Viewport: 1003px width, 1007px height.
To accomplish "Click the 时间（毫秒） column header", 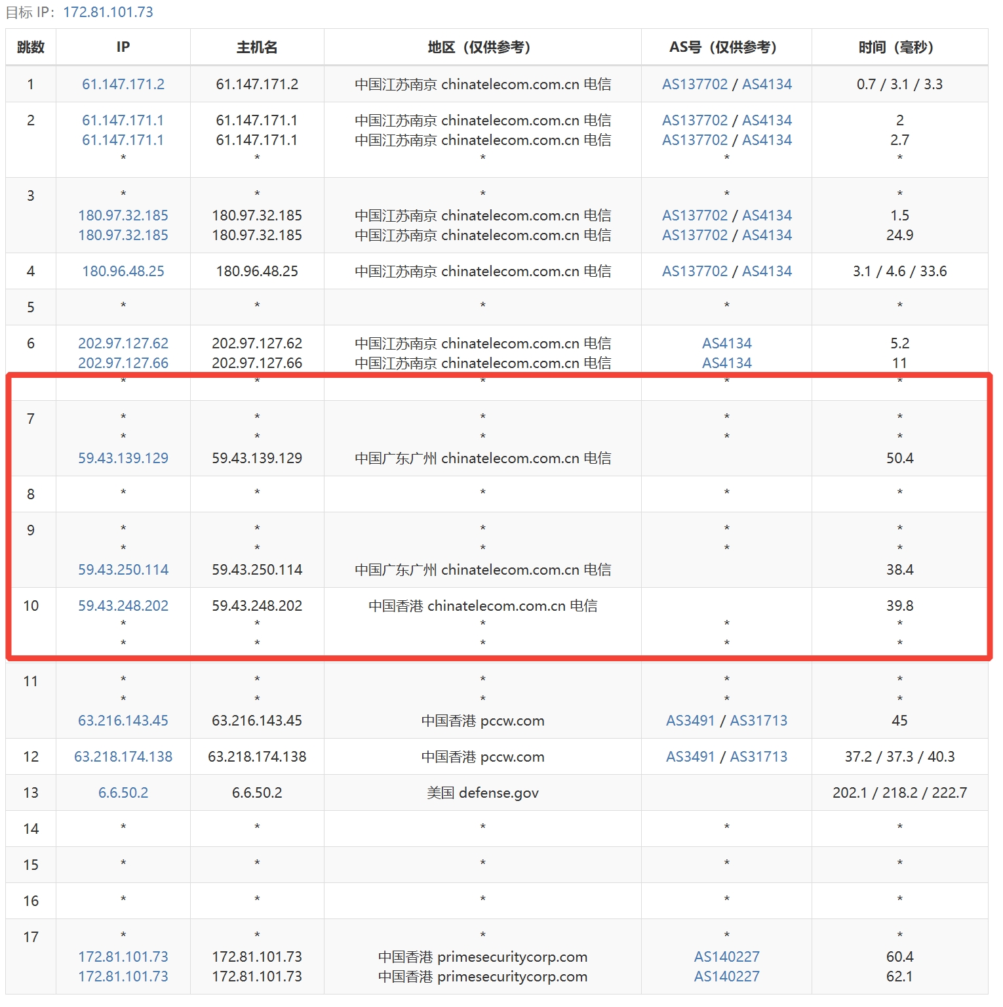I will (899, 47).
